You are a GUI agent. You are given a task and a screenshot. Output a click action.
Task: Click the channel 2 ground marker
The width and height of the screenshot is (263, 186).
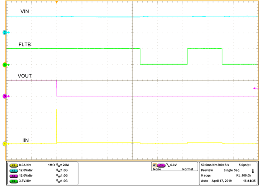[x=5, y=33]
